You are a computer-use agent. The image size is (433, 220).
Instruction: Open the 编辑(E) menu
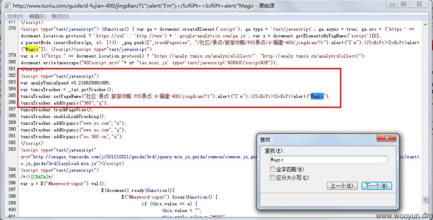tap(37, 16)
